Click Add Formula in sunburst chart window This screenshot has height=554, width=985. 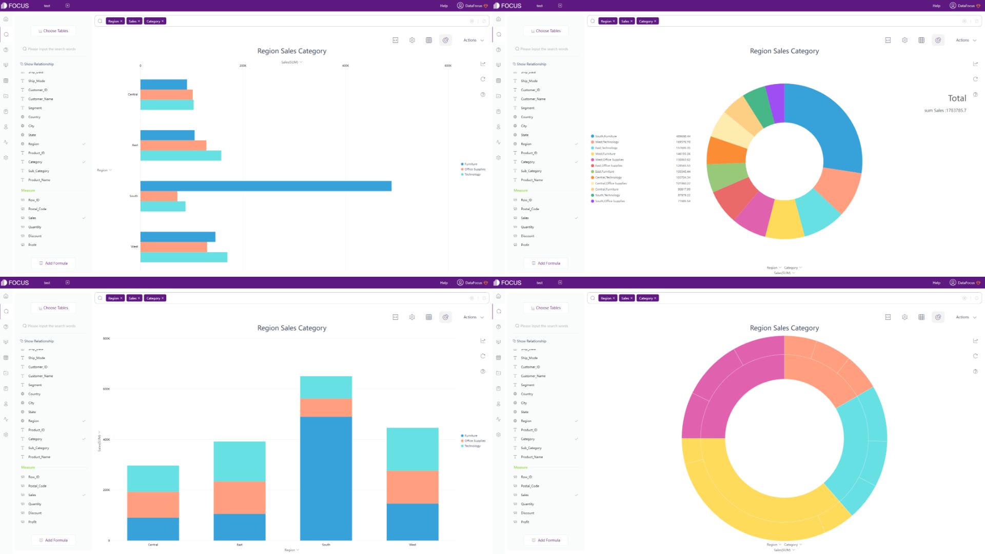point(546,540)
